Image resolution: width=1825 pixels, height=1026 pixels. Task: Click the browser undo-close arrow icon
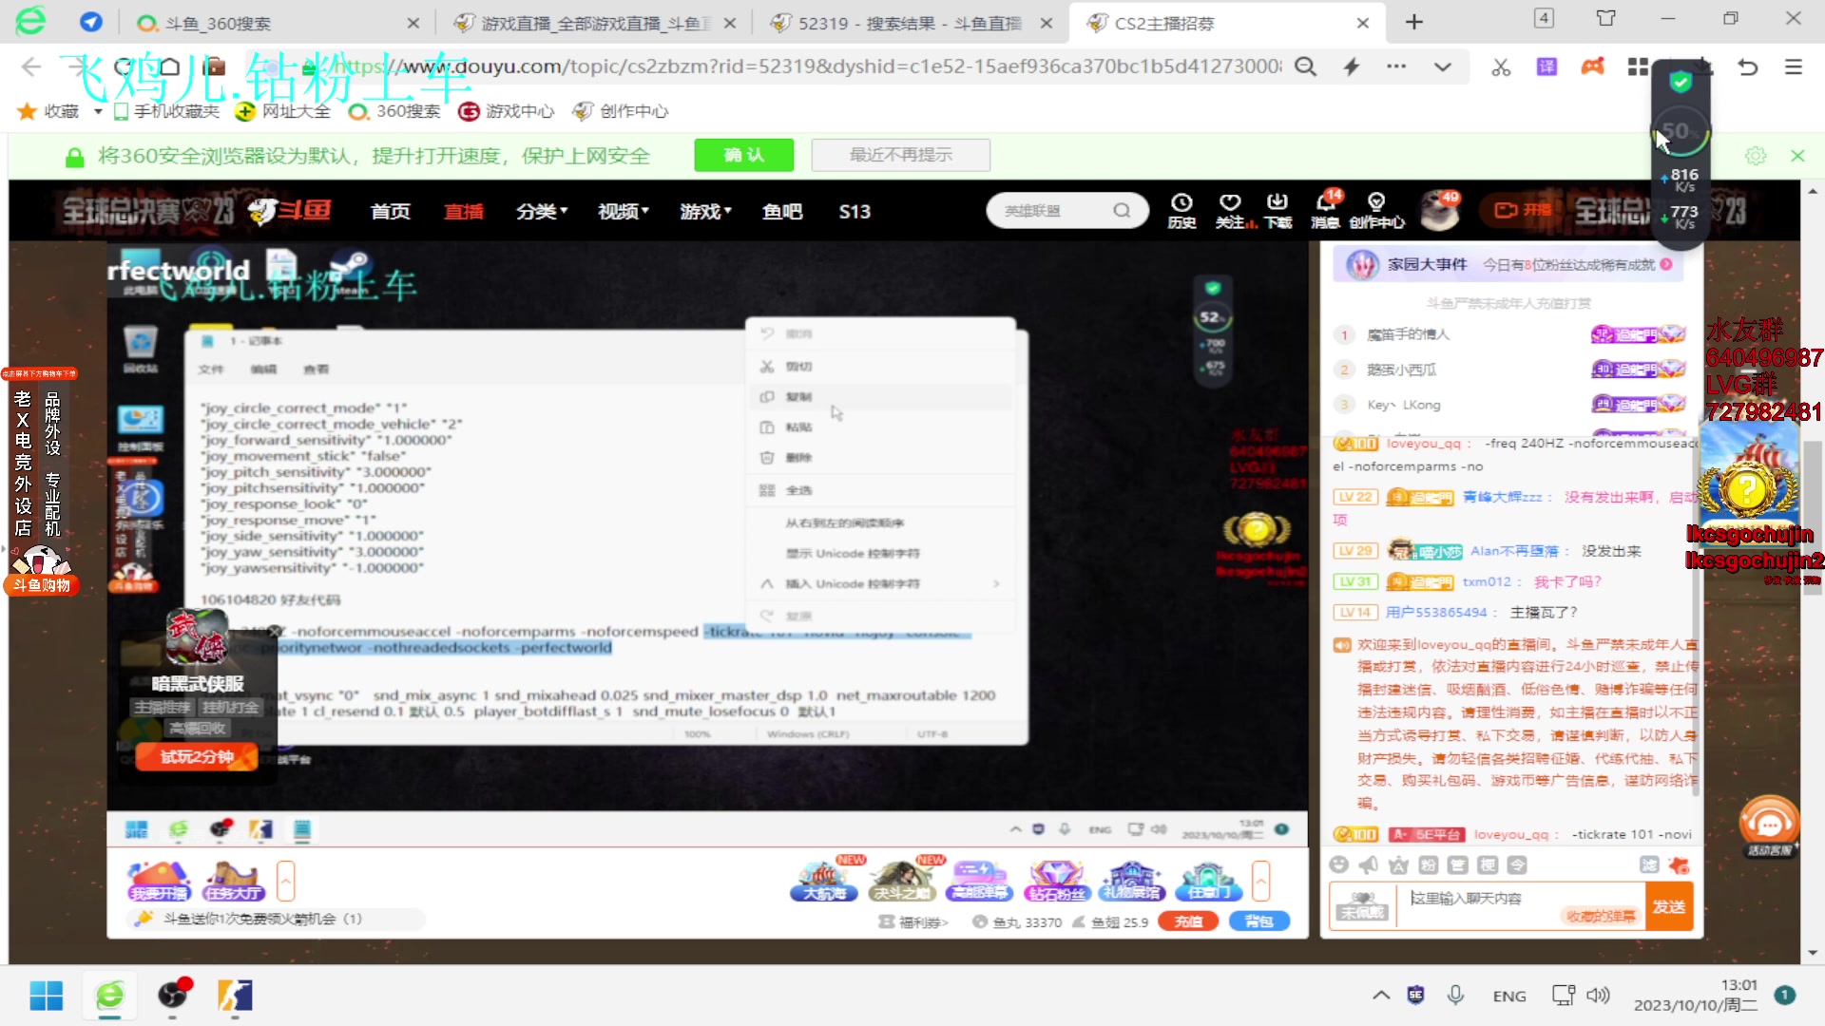point(1748,66)
